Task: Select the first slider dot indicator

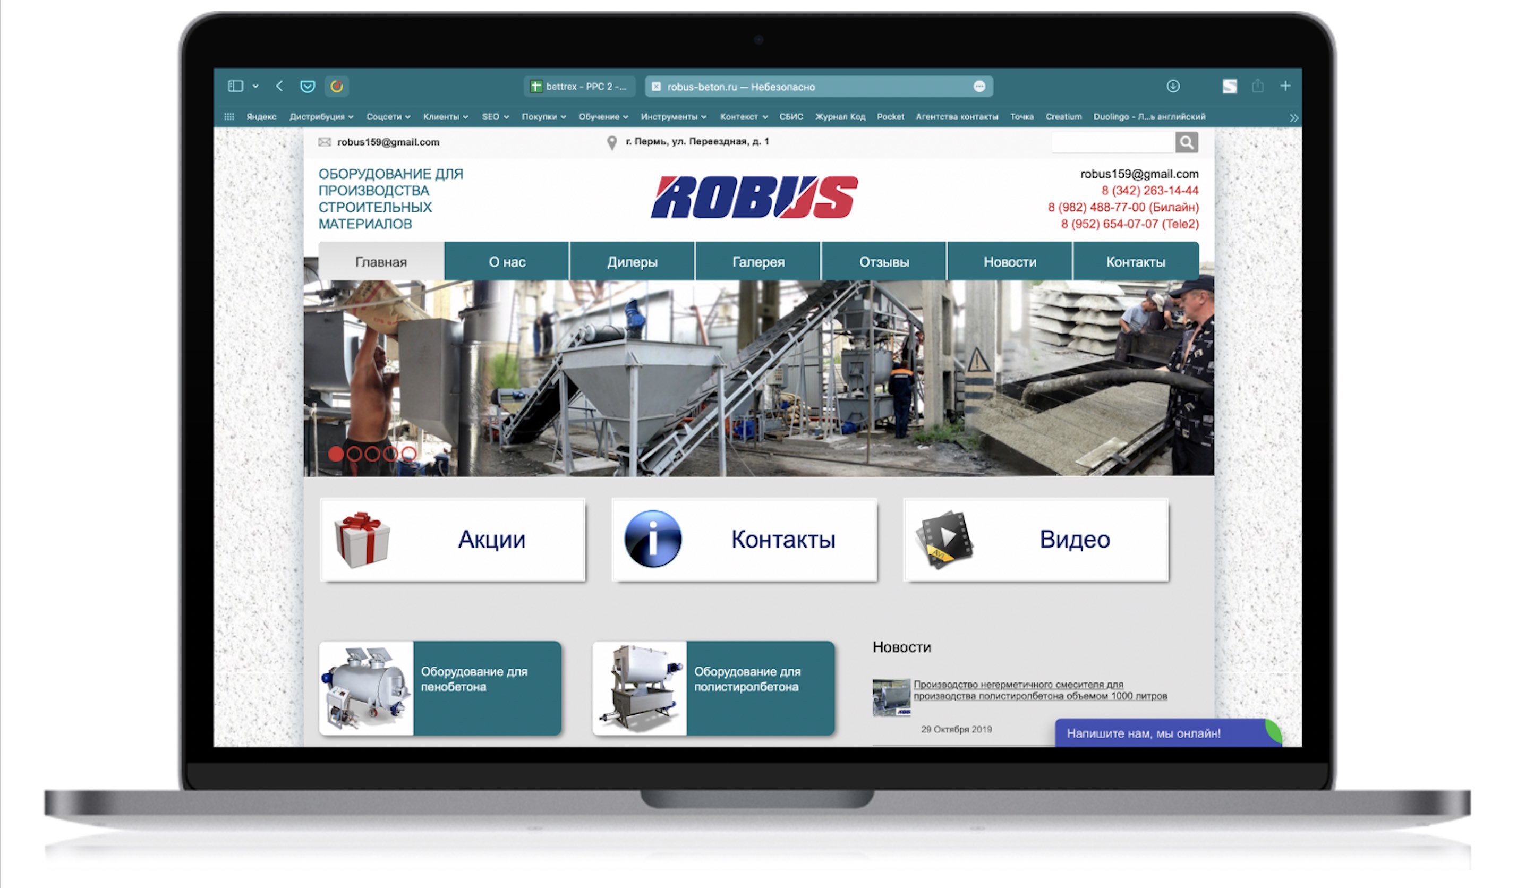Action: point(336,454)
